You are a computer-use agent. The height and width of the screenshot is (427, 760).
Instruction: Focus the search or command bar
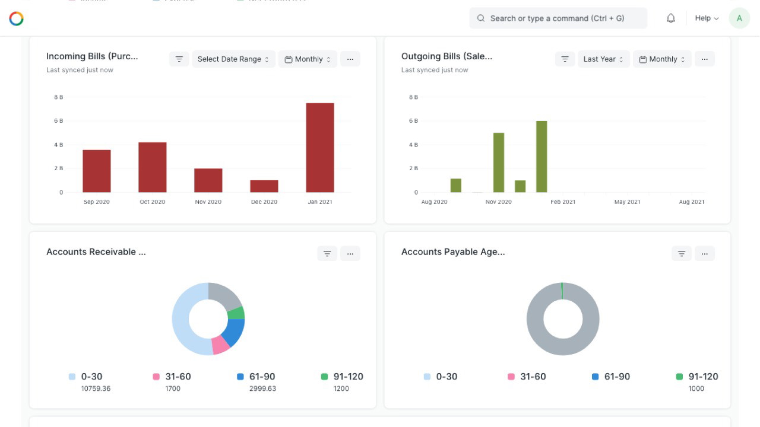[558, 18]
